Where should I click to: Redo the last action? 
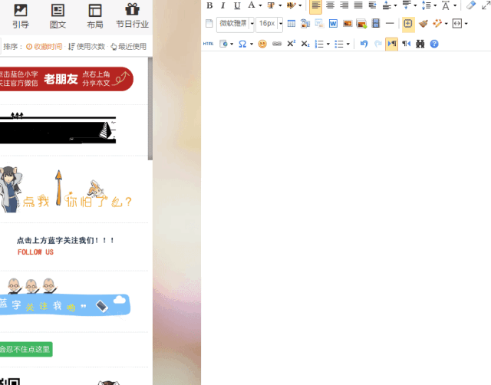tap(378, 44)
